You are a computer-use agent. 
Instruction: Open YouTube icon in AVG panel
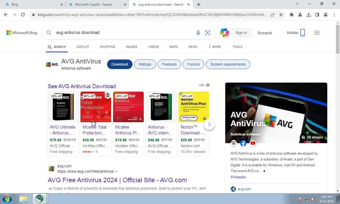click(x=253, y=143)
